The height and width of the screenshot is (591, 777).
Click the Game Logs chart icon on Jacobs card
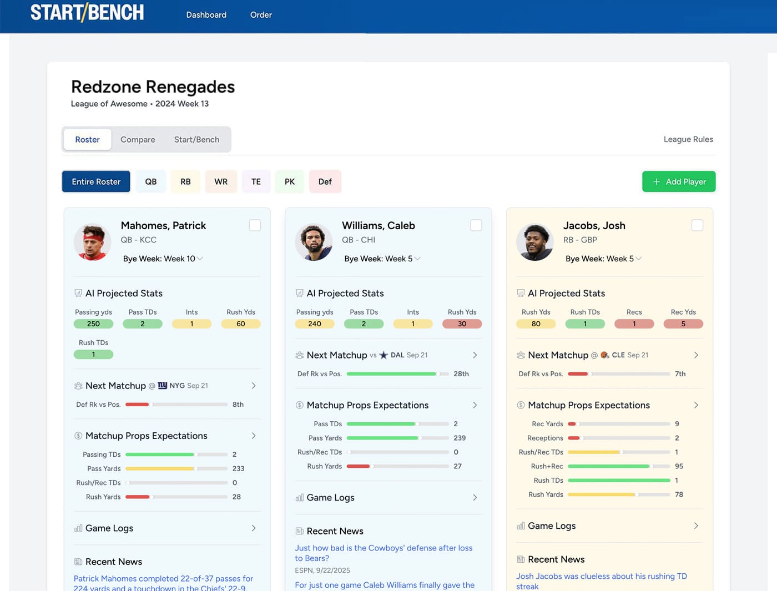pyautogui.click(x=521, y=526)
